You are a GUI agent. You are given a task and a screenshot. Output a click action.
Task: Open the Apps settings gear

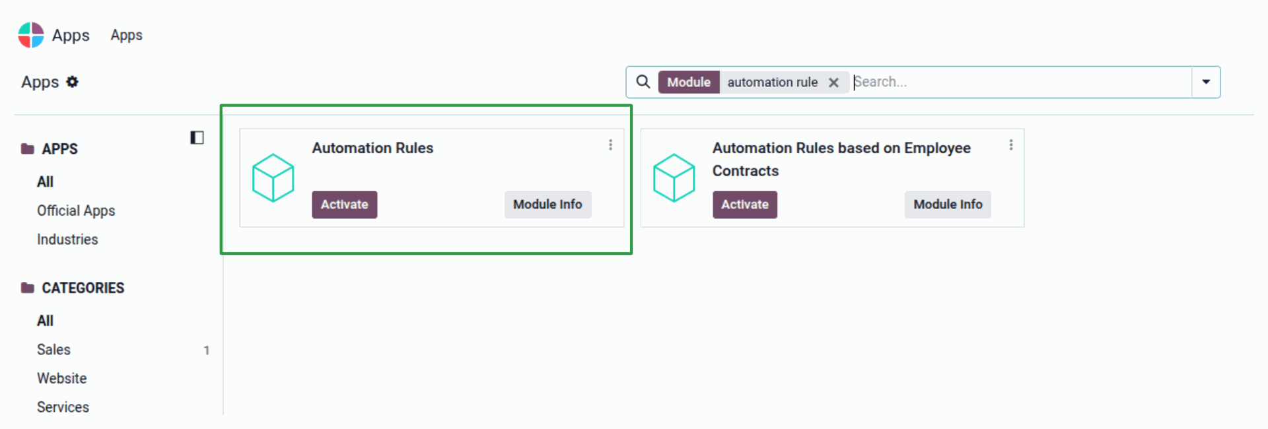pos(73,82)
